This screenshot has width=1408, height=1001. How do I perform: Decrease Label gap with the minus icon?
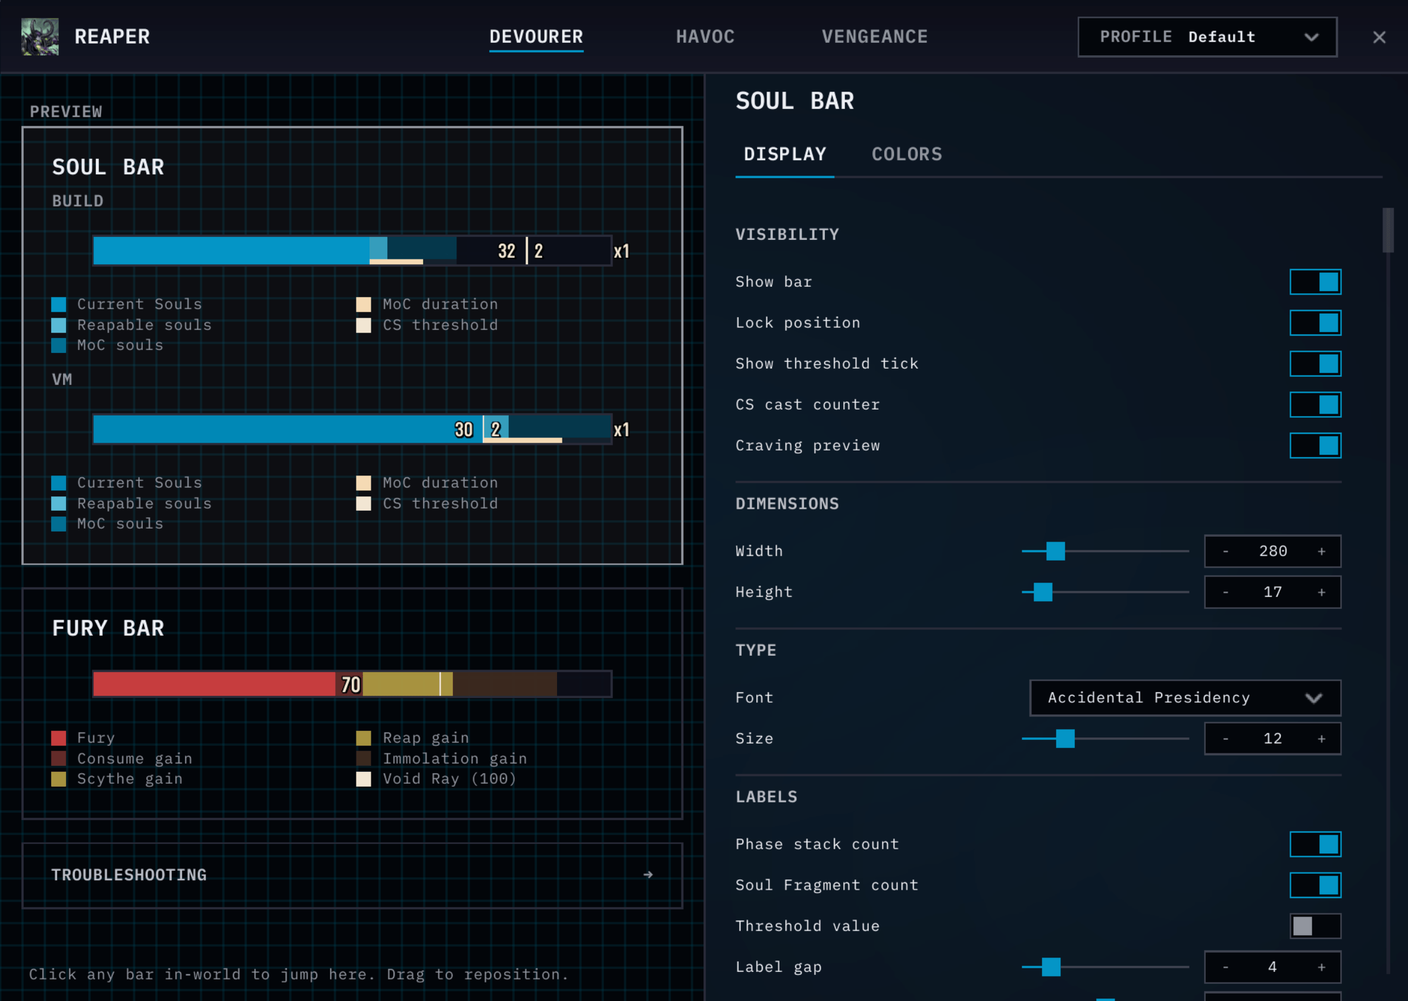[1225, 967]
